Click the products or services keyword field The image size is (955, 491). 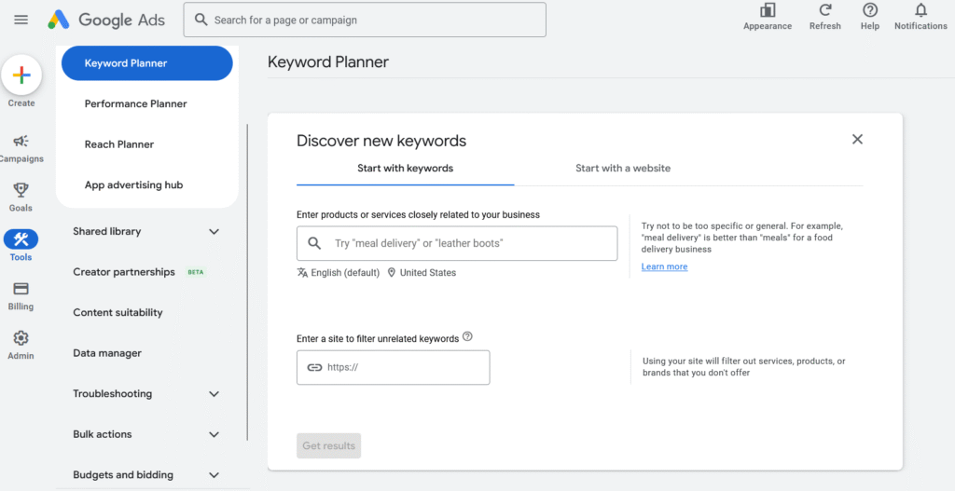coord(466,243)
